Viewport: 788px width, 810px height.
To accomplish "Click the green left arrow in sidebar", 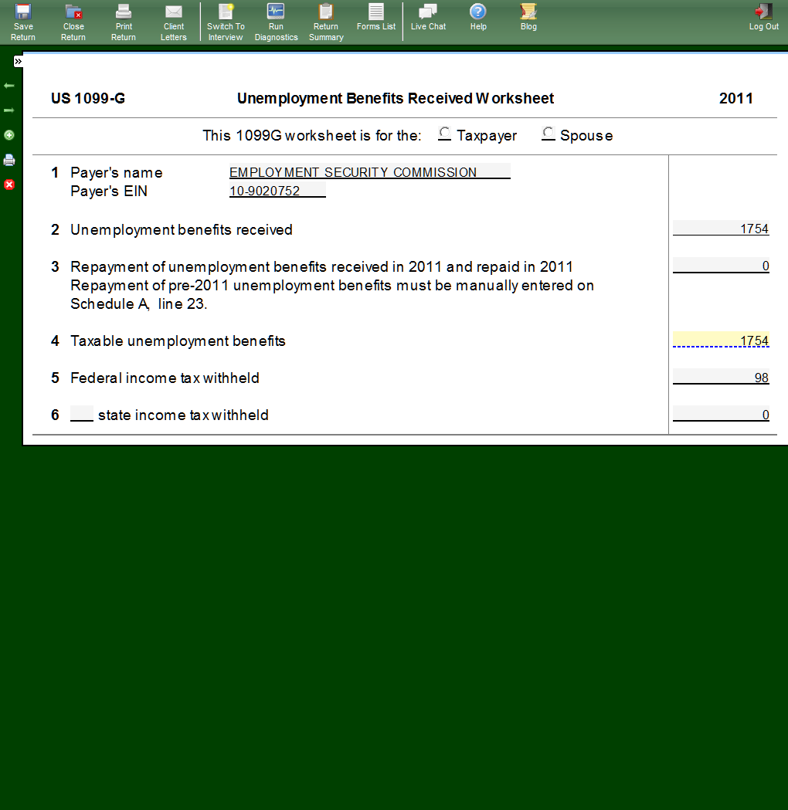I will (9, 85).
